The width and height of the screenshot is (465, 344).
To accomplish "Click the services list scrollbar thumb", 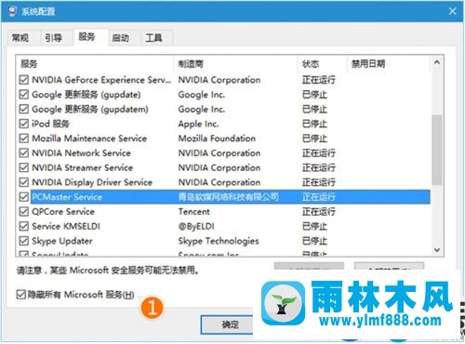I will pyautogui.click(x=437, y=150).
